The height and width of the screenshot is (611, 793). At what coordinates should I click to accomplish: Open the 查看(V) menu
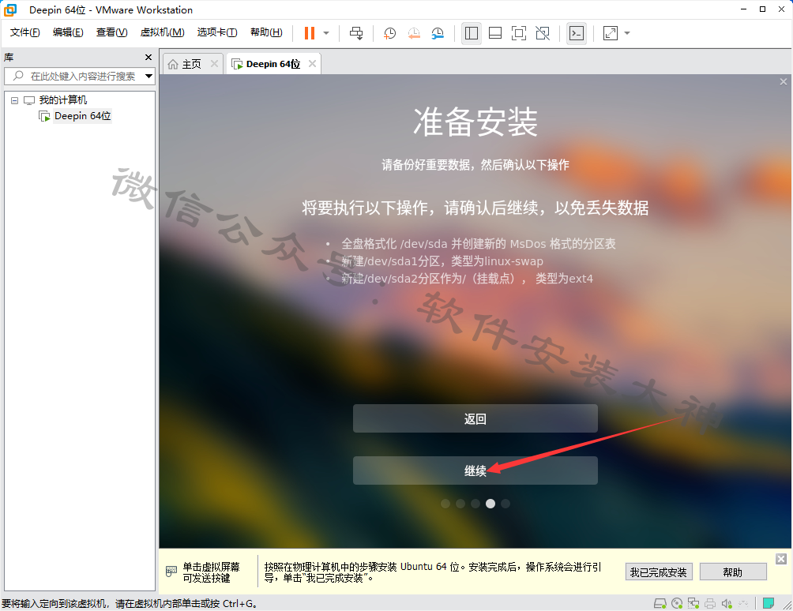click(x=112, y=32)
